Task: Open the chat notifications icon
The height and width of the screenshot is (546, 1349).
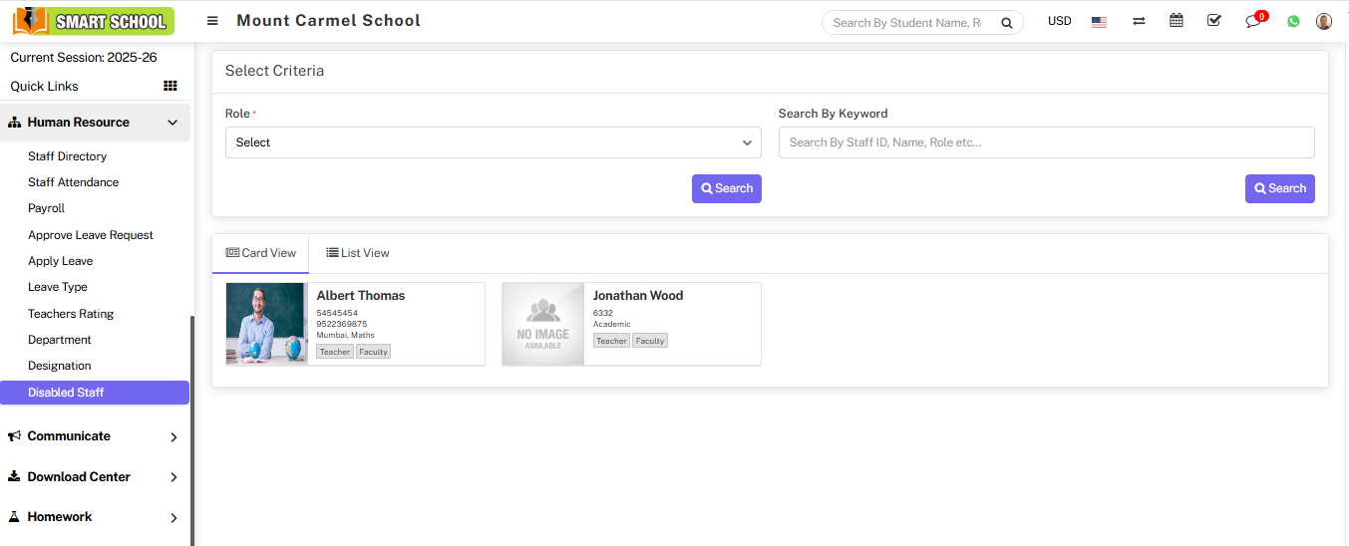Action: click(x=1253, y=21)
